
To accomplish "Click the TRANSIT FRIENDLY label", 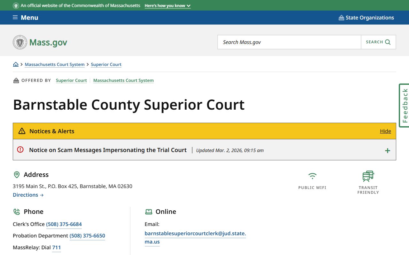I will pyautogui.click(x=368, y=190).
